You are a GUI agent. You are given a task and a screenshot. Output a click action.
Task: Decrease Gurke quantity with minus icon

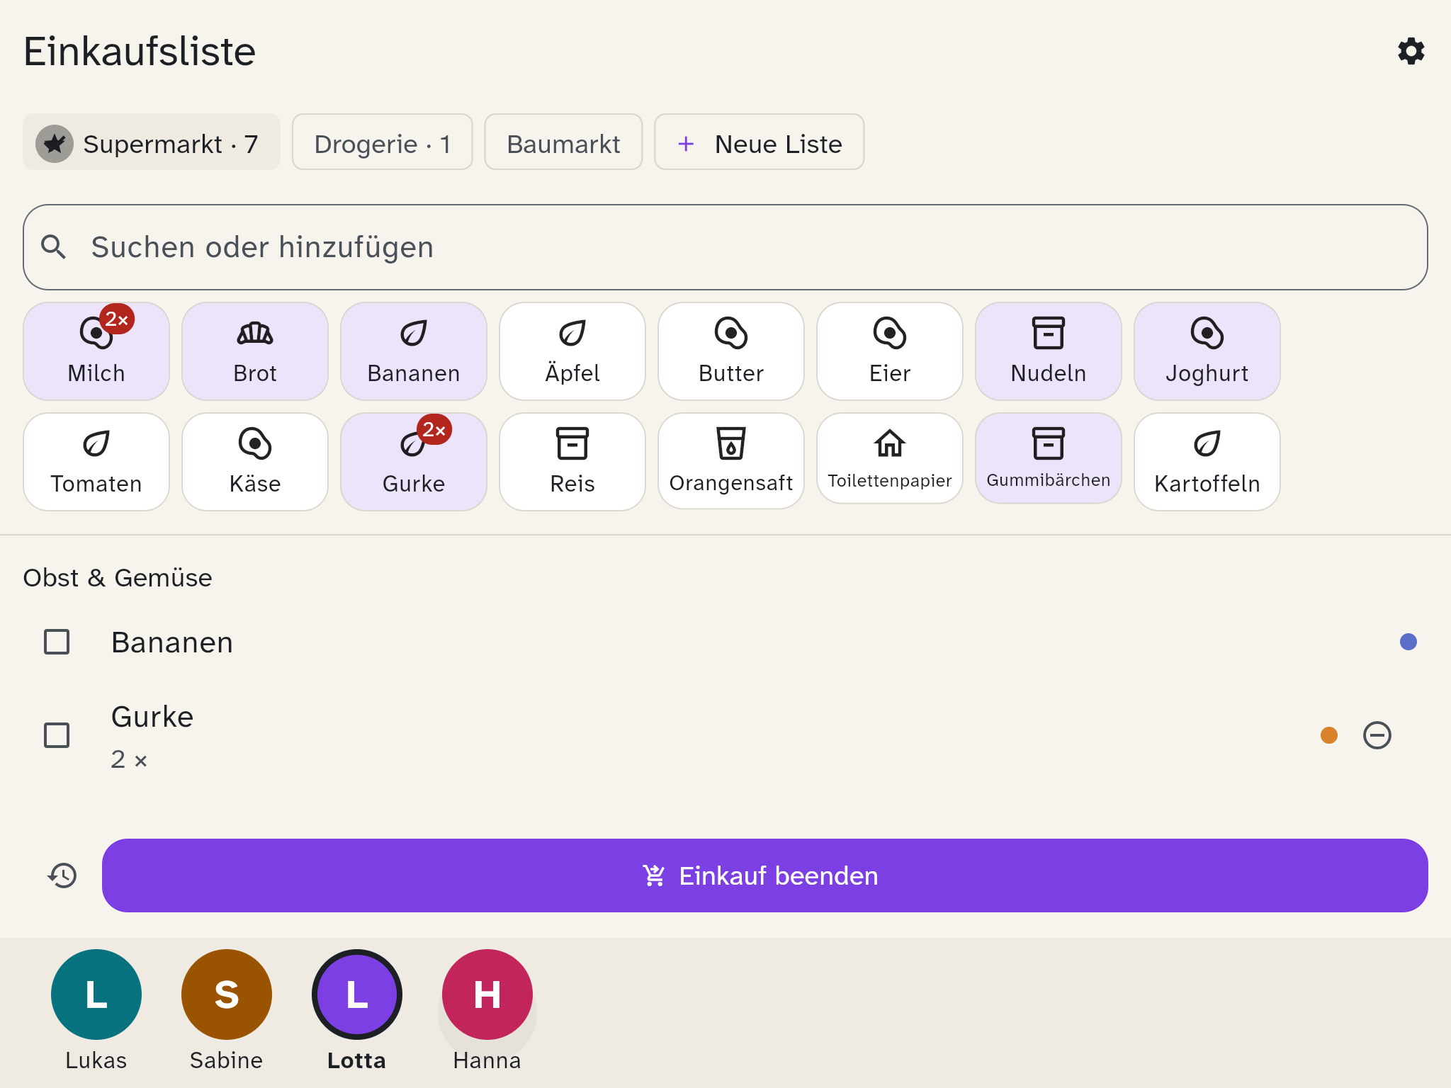1377,735
